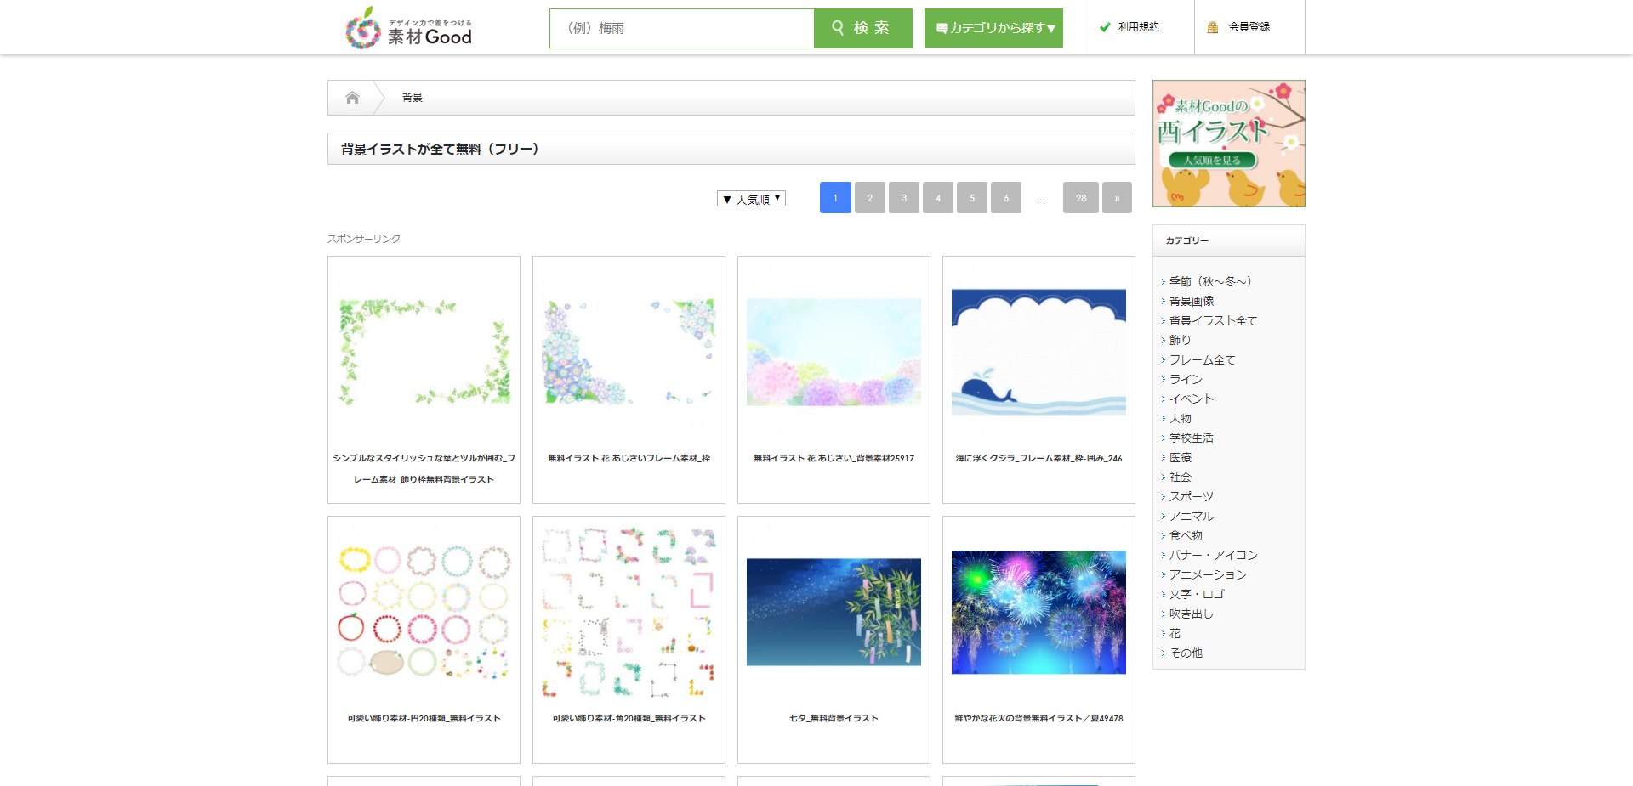Click the category icon on カテゴリから探す button
Viewport: 1633px width, 786px height.
942,26
